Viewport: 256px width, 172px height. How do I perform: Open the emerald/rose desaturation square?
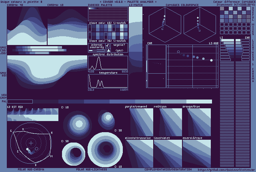pyautogui.click(x=197, y=154)
